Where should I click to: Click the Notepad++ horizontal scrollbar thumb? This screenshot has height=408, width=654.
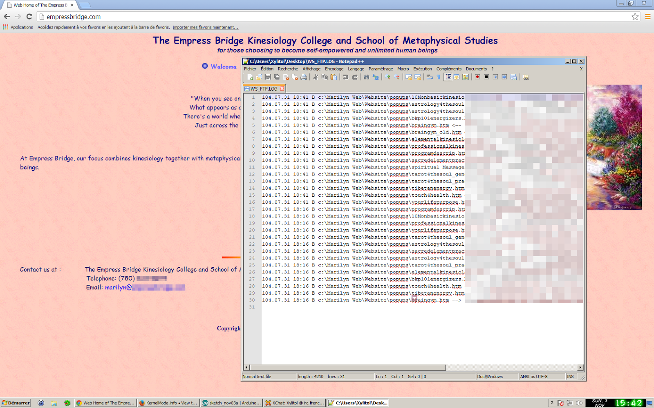point(347,367)
